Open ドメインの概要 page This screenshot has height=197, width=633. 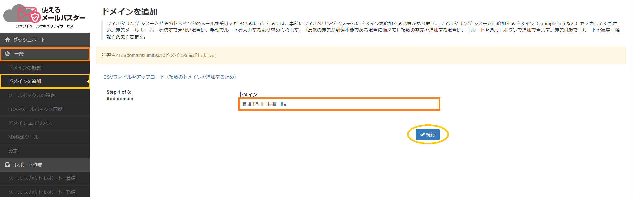pos(45,68)
